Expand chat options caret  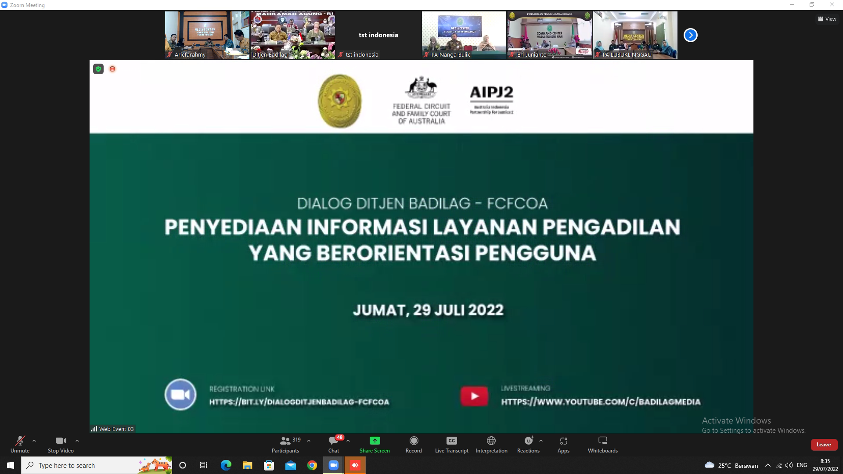tap(348, 441)
